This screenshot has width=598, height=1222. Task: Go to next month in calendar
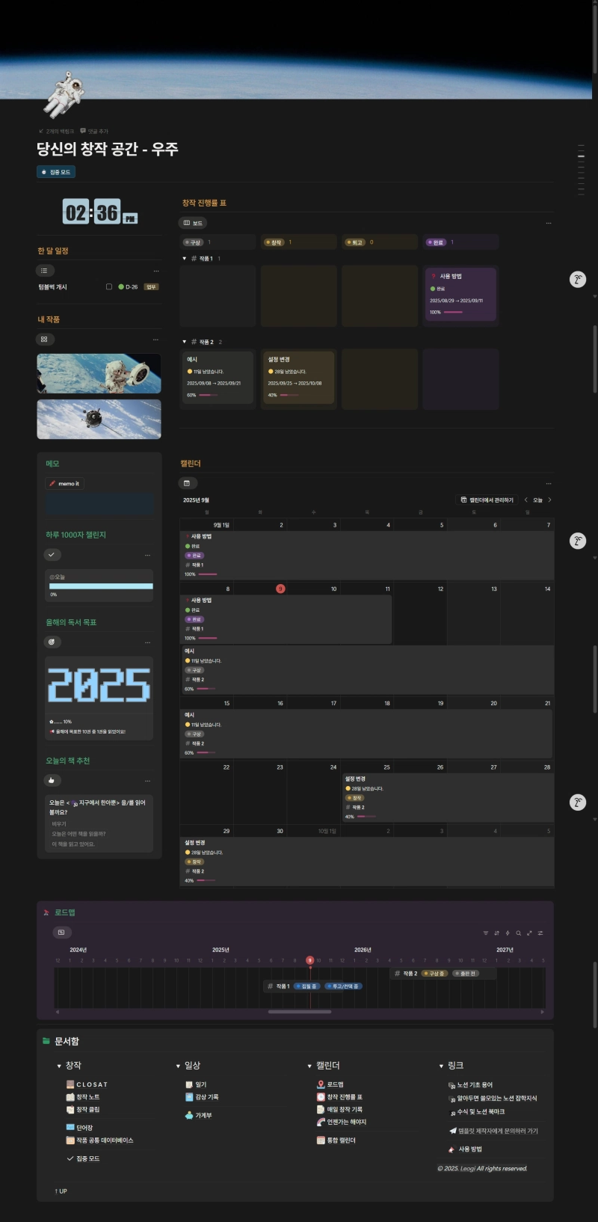pos(549,500)
